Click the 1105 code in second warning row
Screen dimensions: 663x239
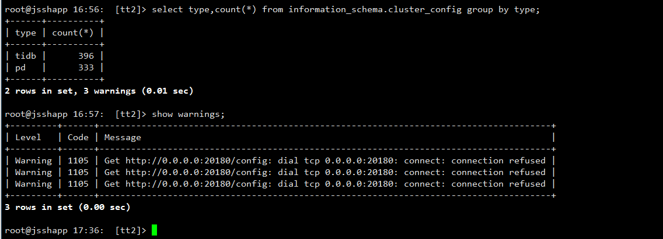(x=78, y=172)
